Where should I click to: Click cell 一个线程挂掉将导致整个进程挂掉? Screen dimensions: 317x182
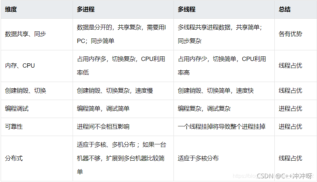click(x=224, y=127)
